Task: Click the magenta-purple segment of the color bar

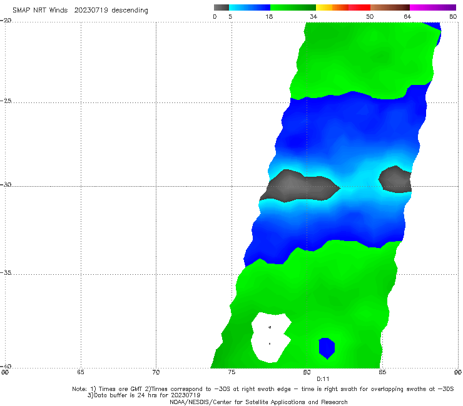Action: pos(433,7)
